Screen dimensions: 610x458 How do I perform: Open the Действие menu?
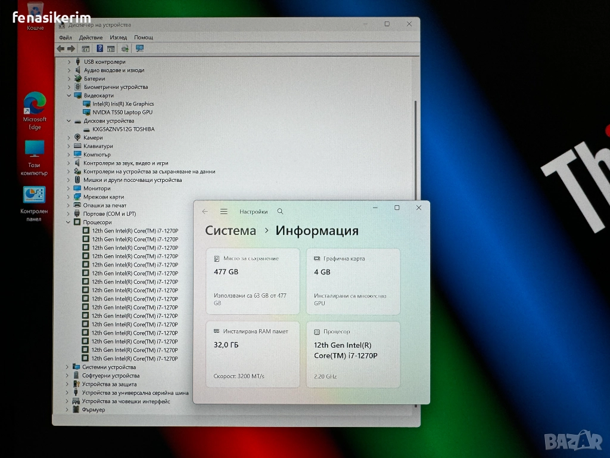tap(91, 38)
